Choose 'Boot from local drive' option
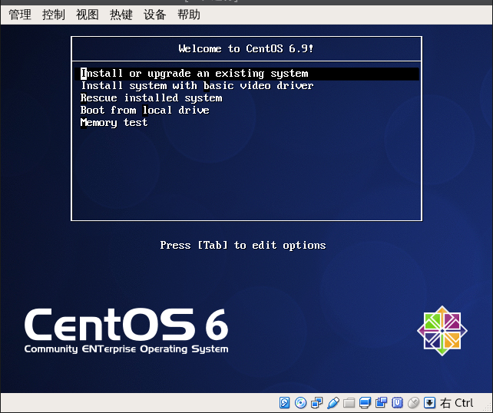Screen dimensions: 493x413 [x=145, y=111]
